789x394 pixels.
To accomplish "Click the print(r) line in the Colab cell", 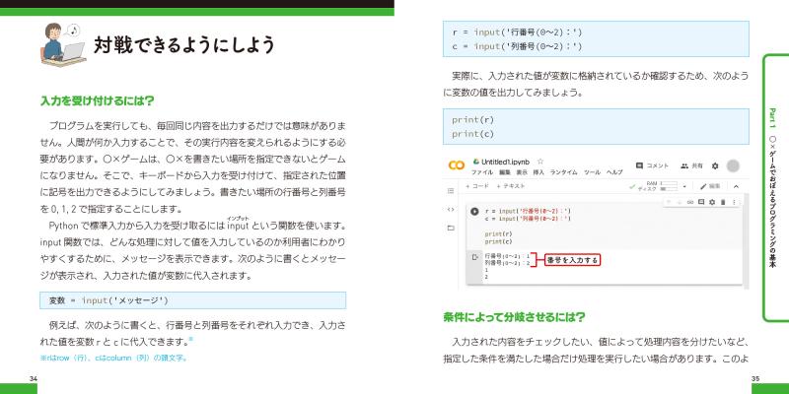I will point(499,234).
